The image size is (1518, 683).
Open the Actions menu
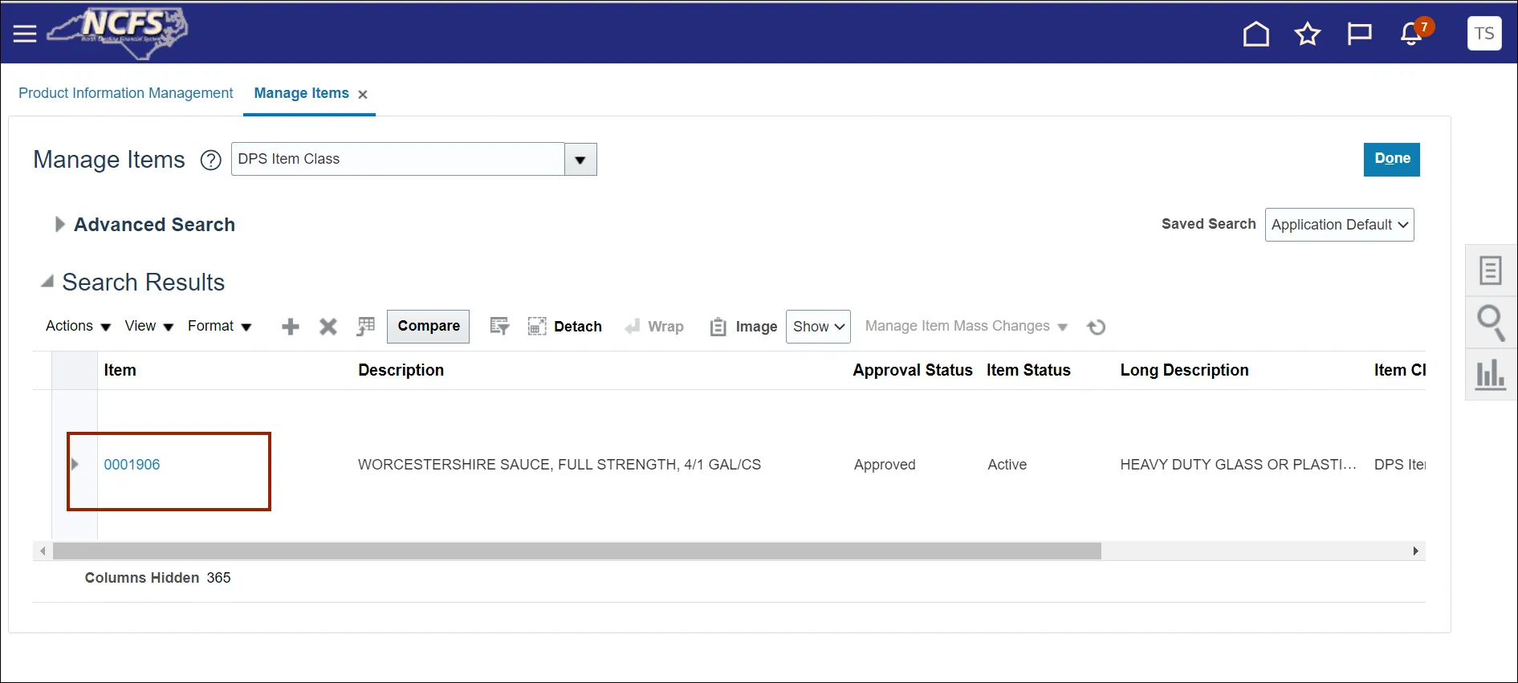[78, 326]
